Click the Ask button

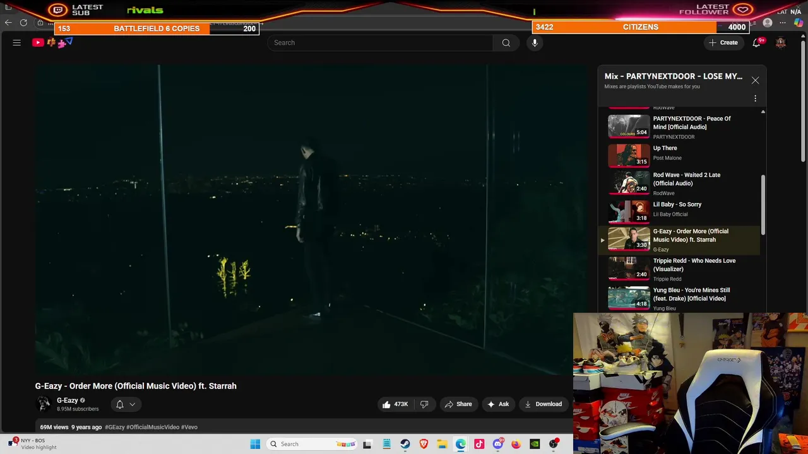pos(497,404)
